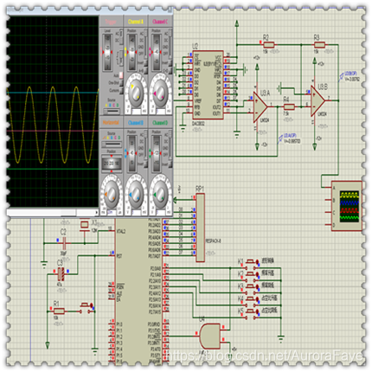The height and width of the screenshot is (372, 372).
Task: Select crystal X1
Action: (x=84, y=224)
